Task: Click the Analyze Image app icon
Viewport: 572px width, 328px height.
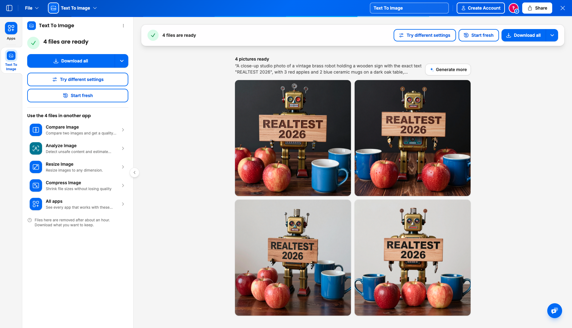Action: (36, 148)
